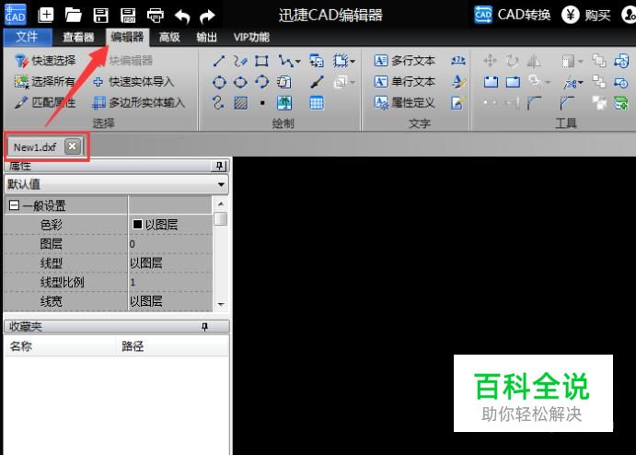636x455 pixels.
Task: Save the drawing with the floppy icon
Action: [100, 16]
